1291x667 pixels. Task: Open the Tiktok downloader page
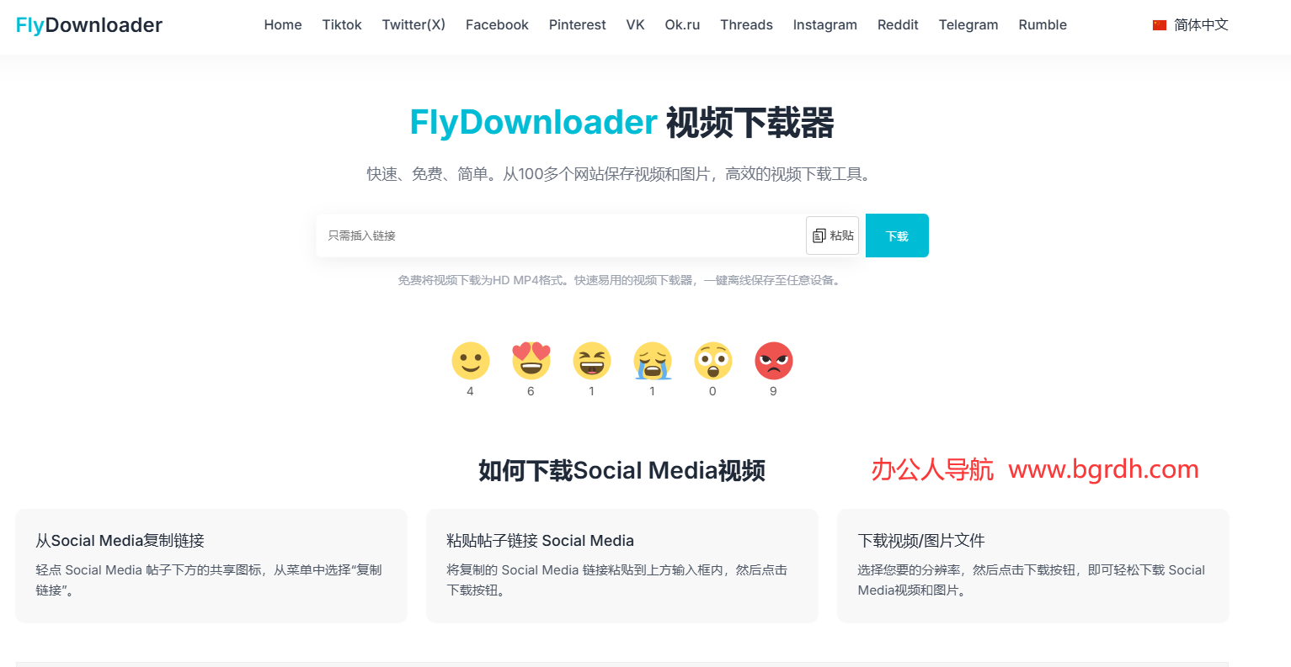coord(342,24)
